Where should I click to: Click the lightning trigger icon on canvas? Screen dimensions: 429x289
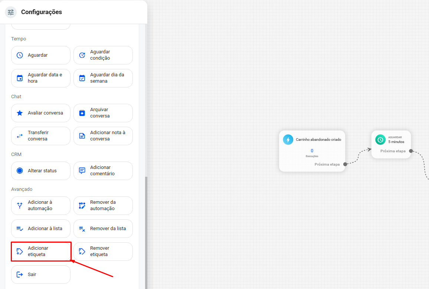pyautogui.click(x=288, y=140)
